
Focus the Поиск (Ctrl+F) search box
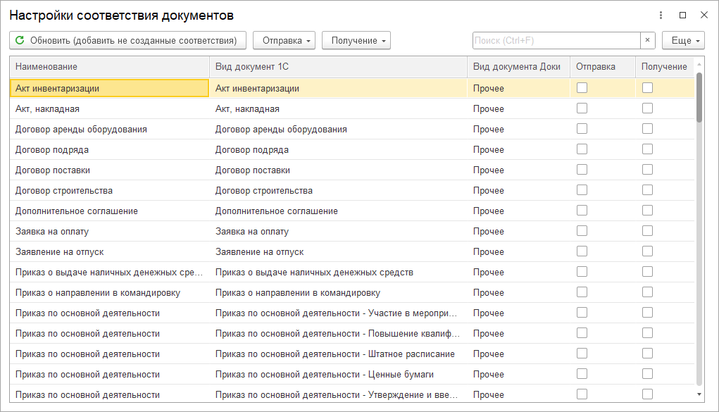click(556, 41)
